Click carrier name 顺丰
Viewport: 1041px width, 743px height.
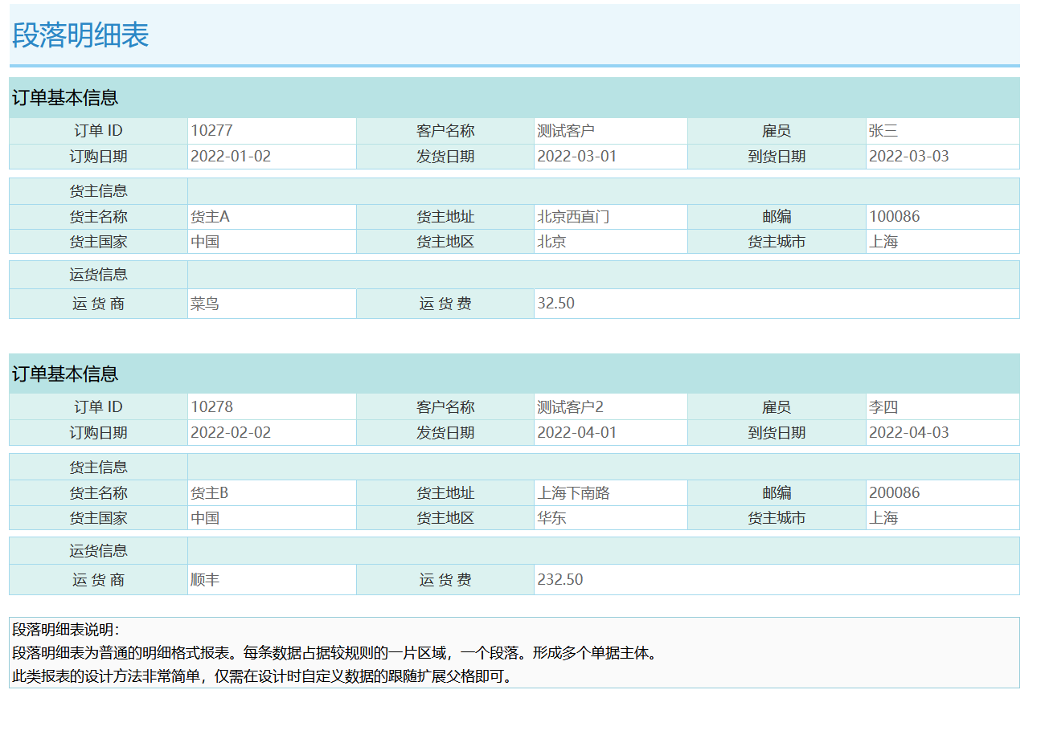(205, 580)
